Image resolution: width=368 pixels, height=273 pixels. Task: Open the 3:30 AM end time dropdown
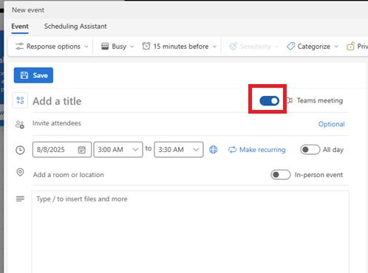[x=179, y=150]
